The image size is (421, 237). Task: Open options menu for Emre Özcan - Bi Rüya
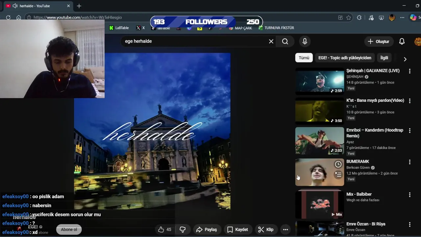(409, 224)
